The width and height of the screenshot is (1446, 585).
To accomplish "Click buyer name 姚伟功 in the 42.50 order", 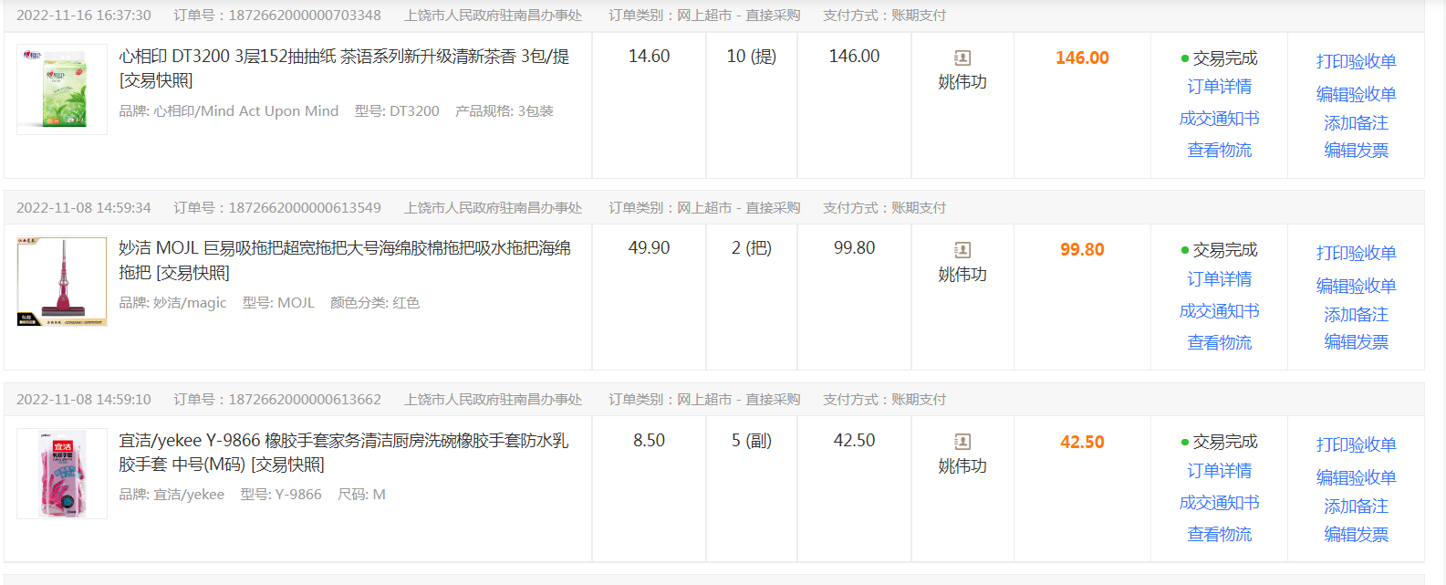I will click(962, 466).
